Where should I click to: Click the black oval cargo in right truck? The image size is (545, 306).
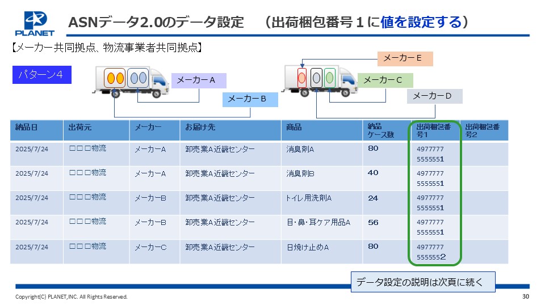(x=316, y=78)
